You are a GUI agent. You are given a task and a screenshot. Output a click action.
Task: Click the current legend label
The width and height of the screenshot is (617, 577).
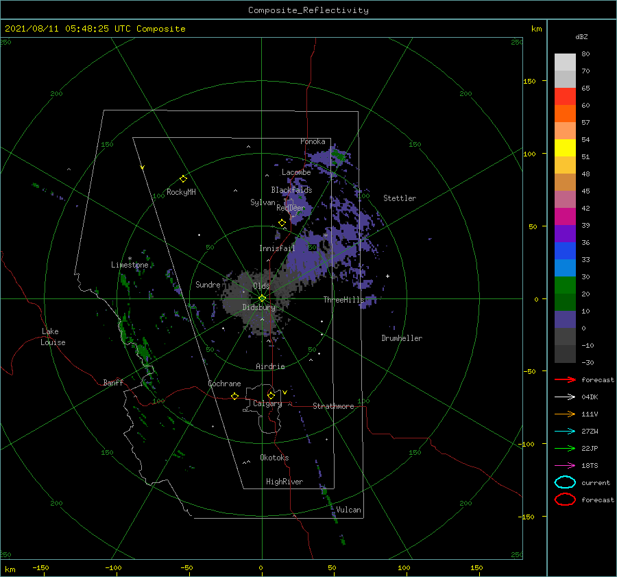[x=596, y=482]
